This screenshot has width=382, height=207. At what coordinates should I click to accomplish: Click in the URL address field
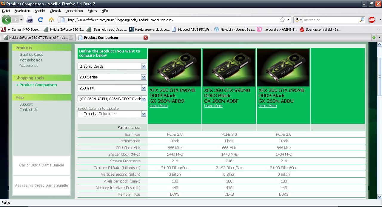(172, 20)
